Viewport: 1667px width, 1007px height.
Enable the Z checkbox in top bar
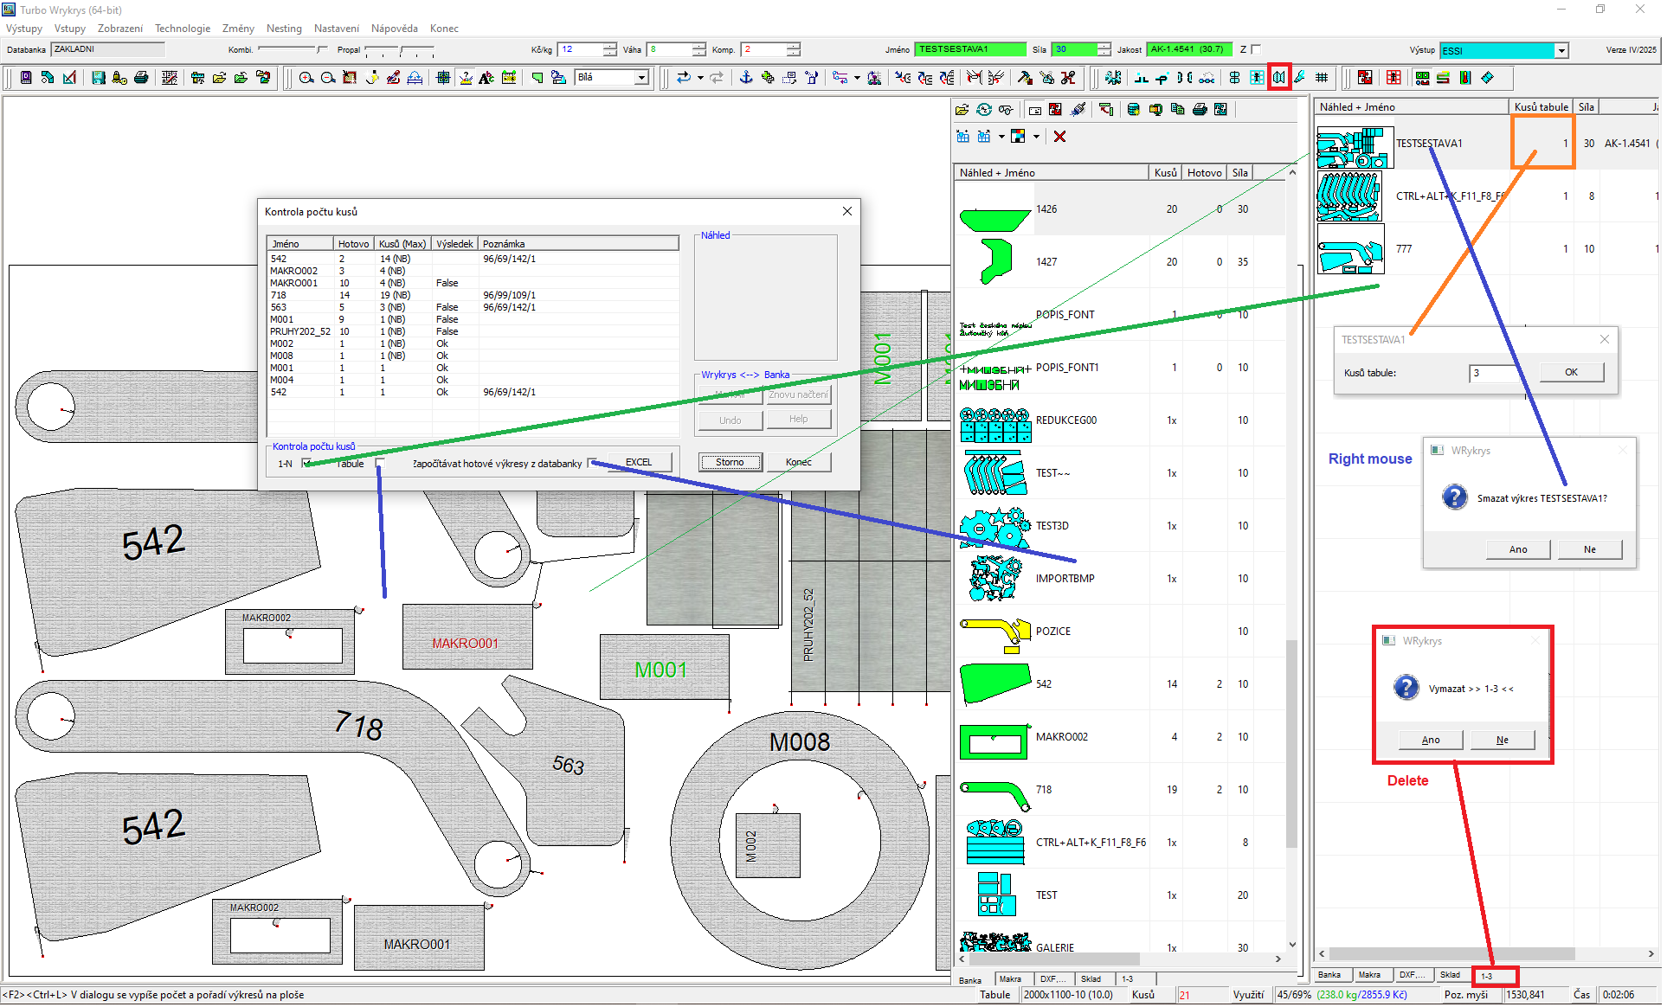coord(1257,49)
